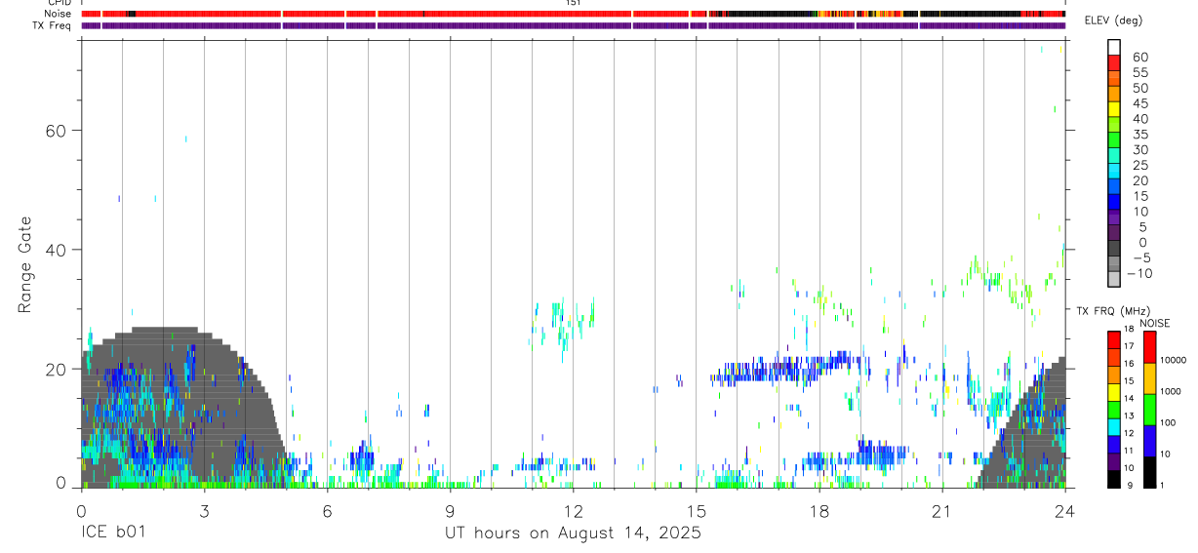Viewport: 1198px width, 553px height.
Task: Click the red Noise strip above the plot
Action: click(x=573, y=14)
